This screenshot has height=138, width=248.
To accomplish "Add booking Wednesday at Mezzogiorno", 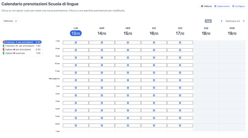I will pos(128,80).
